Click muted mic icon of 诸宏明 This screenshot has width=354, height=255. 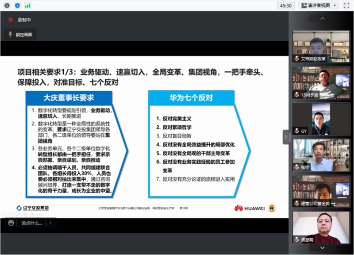(x=296, y=240)
